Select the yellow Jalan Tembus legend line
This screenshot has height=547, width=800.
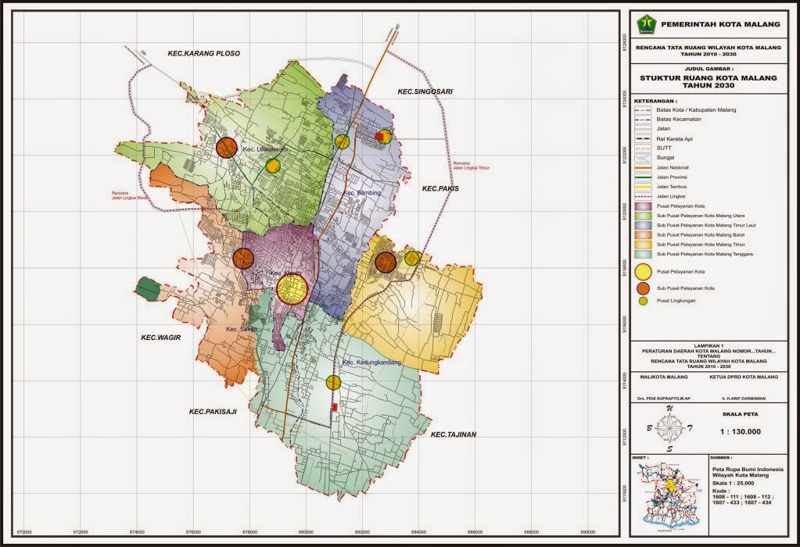coord(643,187)
